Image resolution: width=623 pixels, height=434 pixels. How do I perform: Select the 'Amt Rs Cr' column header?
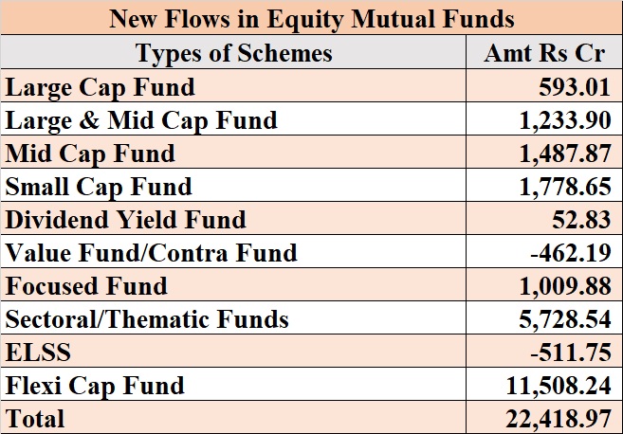coord(543,53)
